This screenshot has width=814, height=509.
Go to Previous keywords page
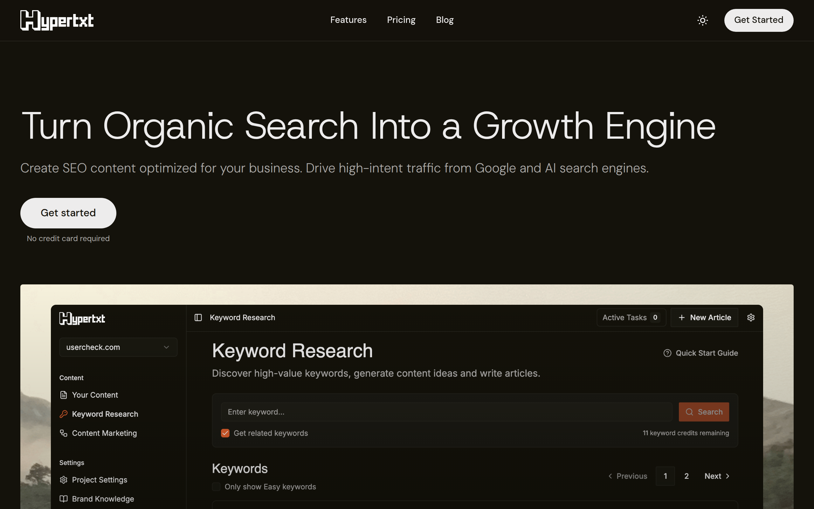coord(628,476)
